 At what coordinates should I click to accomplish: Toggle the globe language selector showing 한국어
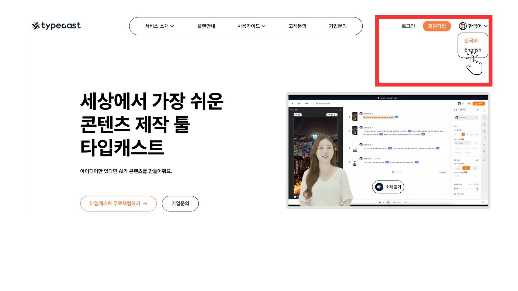pos(473,26)
